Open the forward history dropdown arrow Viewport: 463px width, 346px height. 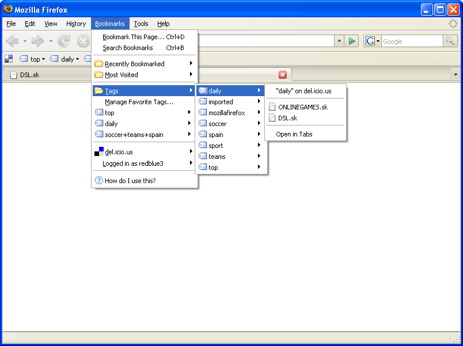coord(51,41)
